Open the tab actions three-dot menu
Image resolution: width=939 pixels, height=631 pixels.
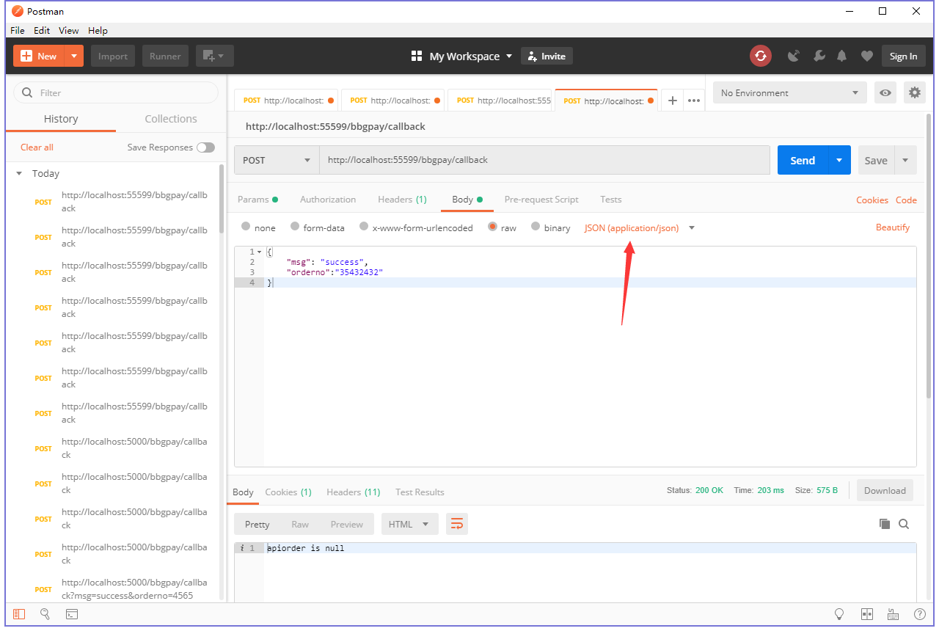point(694,101)
